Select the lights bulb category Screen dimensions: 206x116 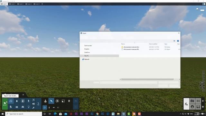pos(29,107)
